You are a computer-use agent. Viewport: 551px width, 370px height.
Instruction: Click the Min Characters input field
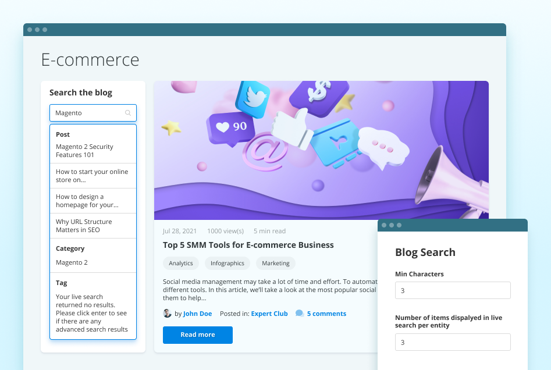tap(453, 290)
